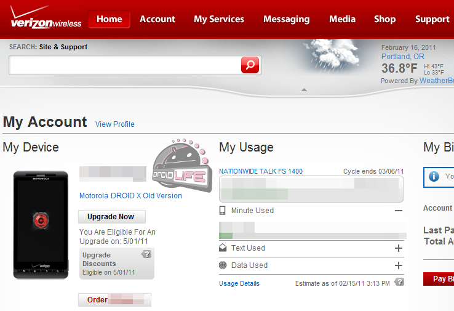The height and width of the screenshot is (311, 454).
Task: Click the usage estimate help icon
Action: [x=399, y=282]
